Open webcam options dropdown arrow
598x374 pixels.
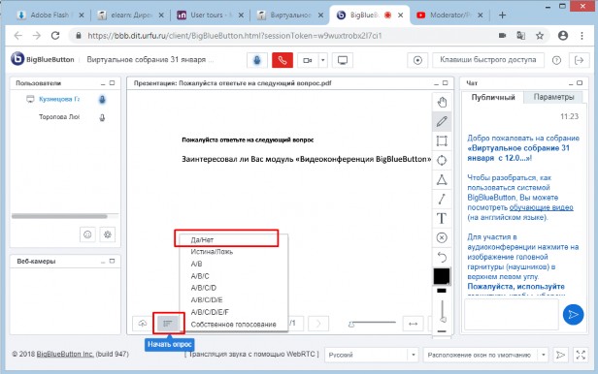pos(322,60)
